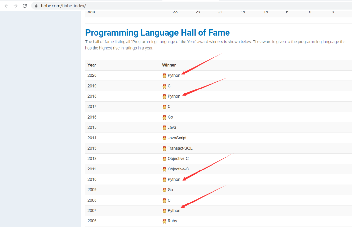Screen dimensions: 352x227
Task: Click the medal icon in 2012 row
Action: point(164,159)
